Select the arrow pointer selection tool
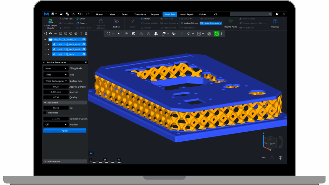Image resolution: width=329 pixels, height=185 pixels. click(x=119, y=34)
